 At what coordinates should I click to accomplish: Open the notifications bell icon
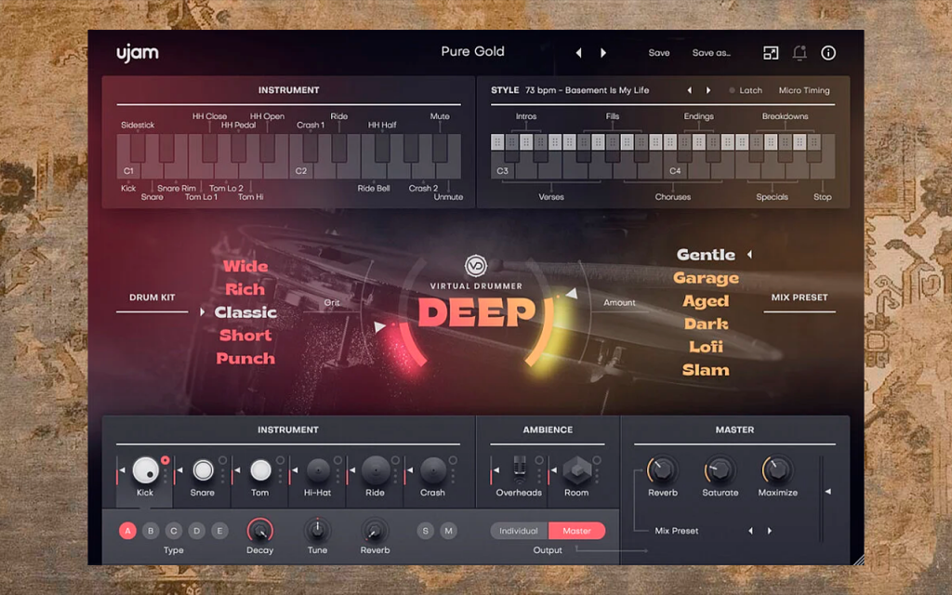click(x=800, y=53)
